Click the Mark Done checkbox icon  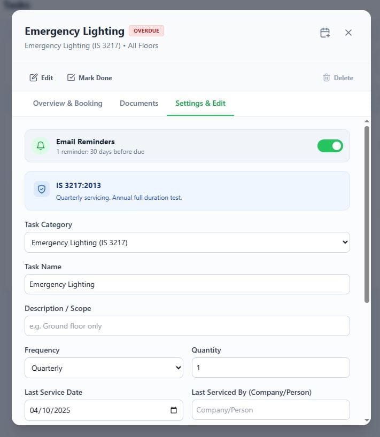(x=71, y=77)
